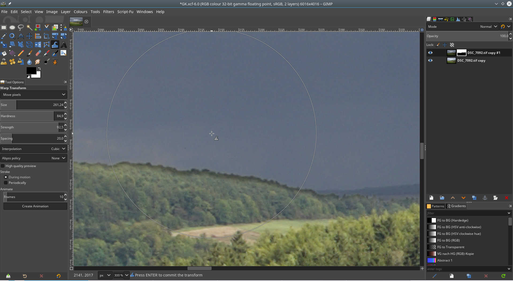
Task: Select the Text tool
Action: coord(64,45)
